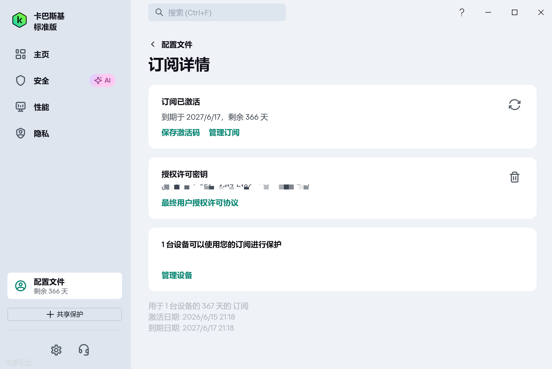The image size is (552, 369).
Task: Click the 1 台设备可以使用您的订阅进行保护 text
Action: click(221, 245)
